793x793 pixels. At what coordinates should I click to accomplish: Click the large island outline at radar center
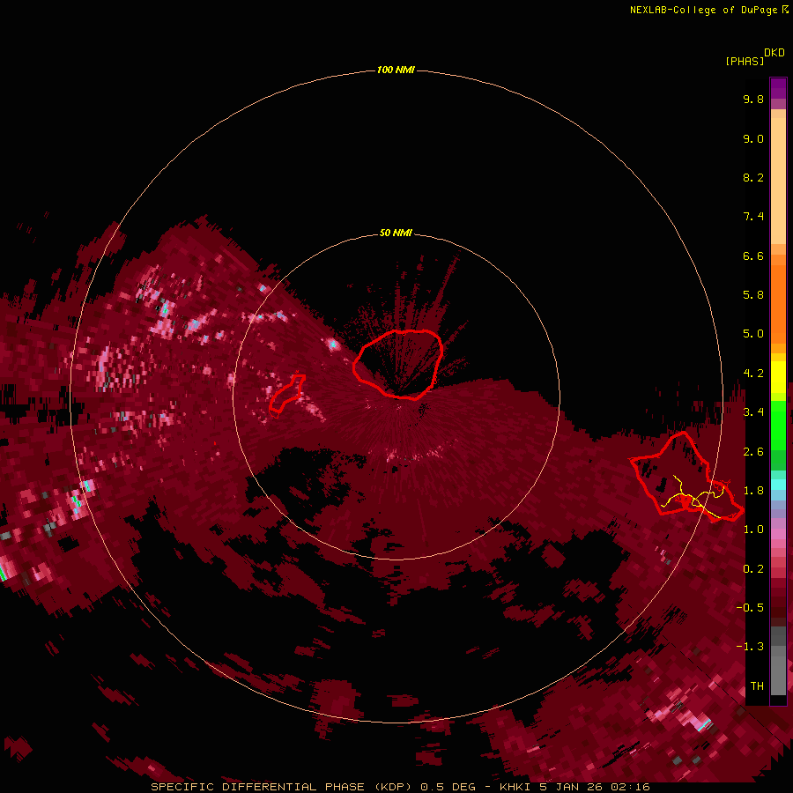tap(398, 364)
